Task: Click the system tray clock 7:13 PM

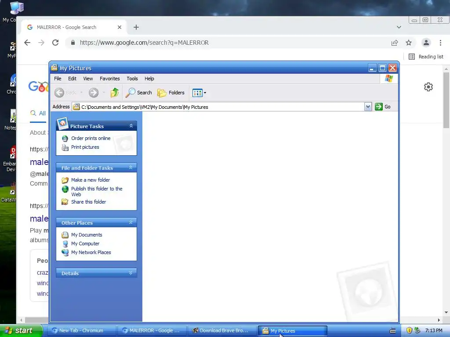Action: pyautogui.click(x=434, y=330)
